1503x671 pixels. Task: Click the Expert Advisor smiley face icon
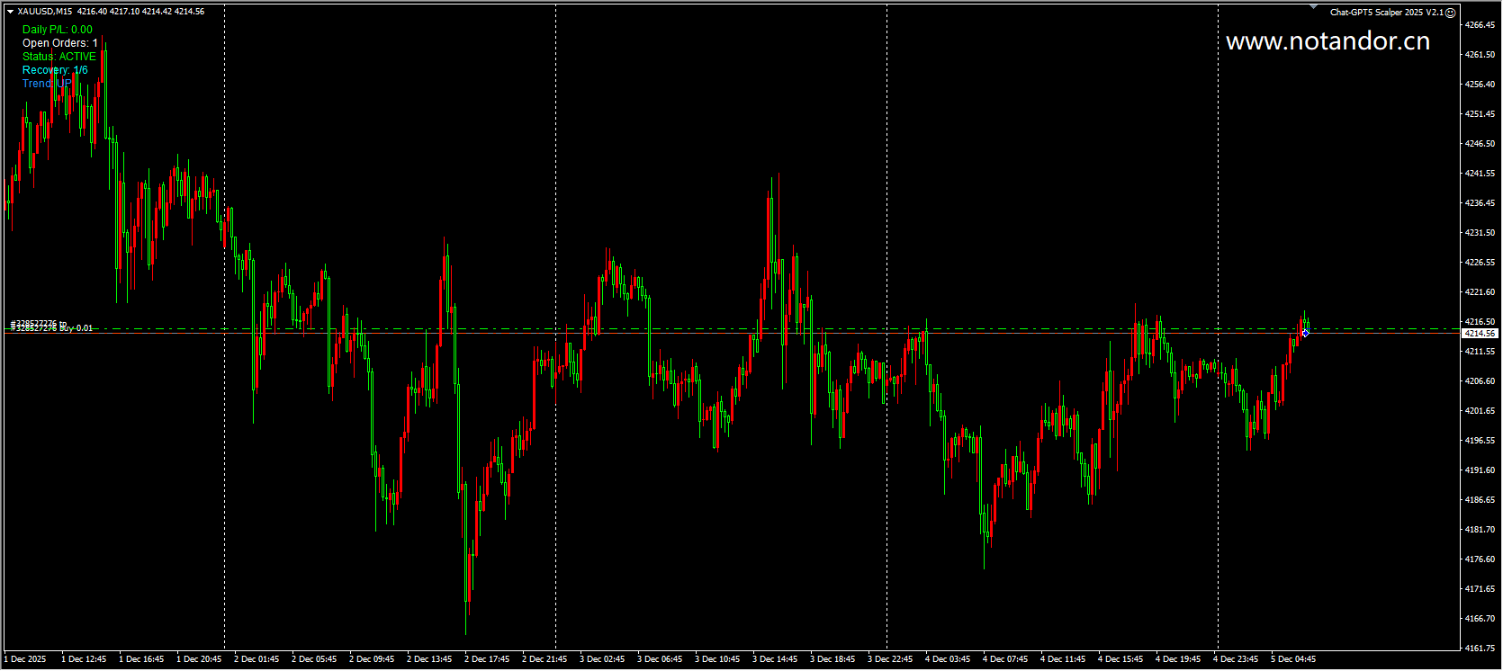[1450, 13]
